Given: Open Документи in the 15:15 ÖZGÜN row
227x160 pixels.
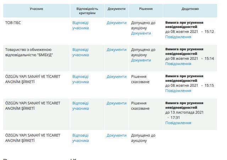Looking at the screenshot, I should coord(116,76).
